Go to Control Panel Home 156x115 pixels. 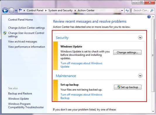tap(20, 20)
